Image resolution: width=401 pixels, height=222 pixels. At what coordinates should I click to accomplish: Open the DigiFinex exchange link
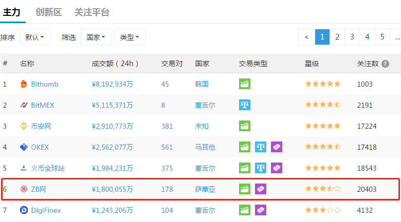coord(46,210)
